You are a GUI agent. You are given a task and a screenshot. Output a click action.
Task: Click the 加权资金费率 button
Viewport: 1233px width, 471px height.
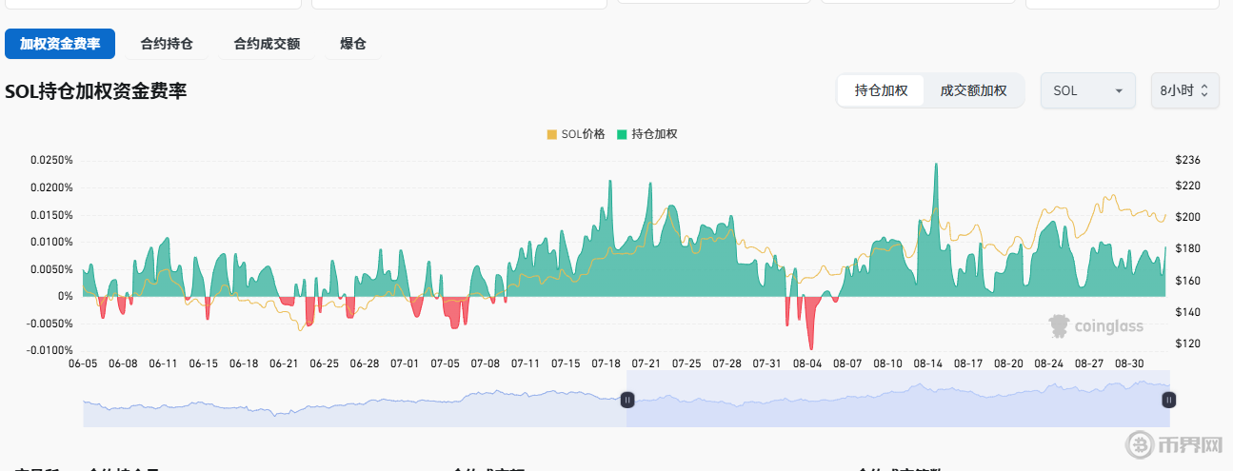(x=60, y=44)
